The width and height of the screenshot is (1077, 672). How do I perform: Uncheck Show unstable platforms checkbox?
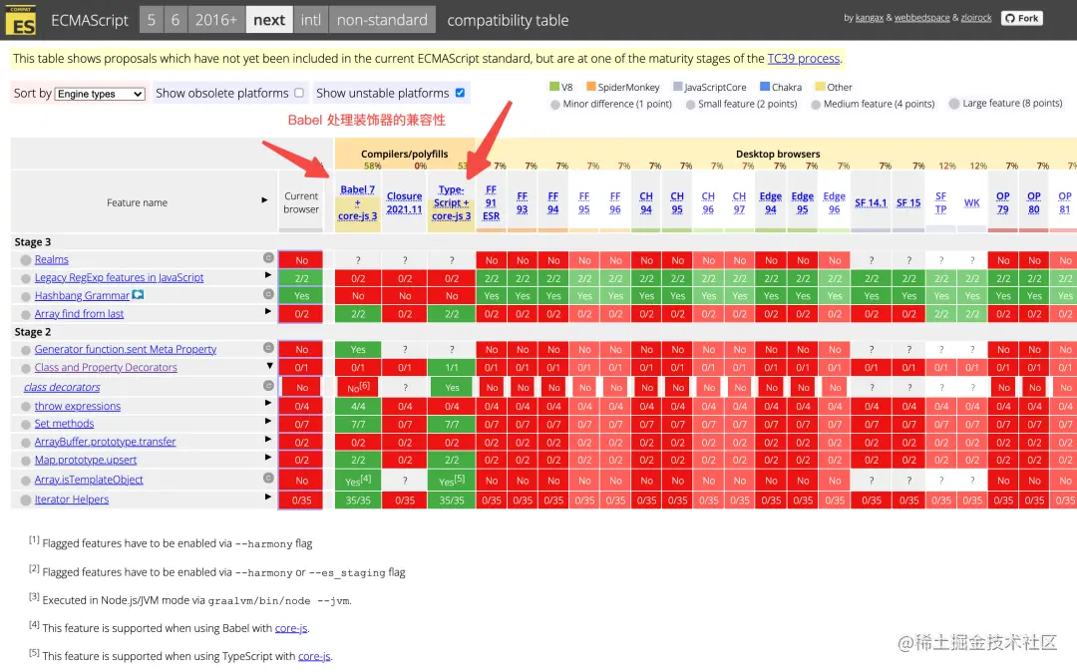coord(460,93)
